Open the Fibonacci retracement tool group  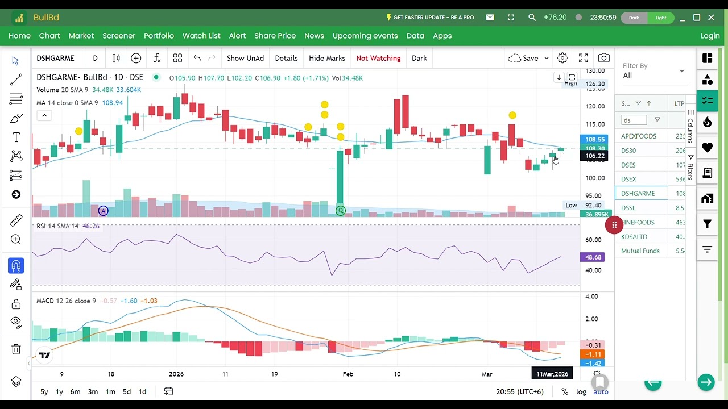pos(16,99)
